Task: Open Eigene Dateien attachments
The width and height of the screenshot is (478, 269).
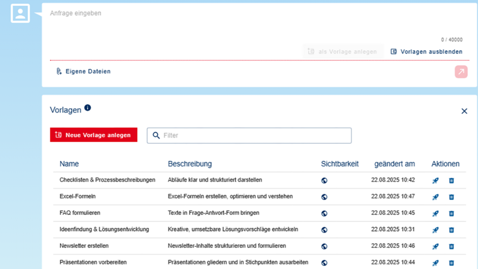Action: click(83, 71)
